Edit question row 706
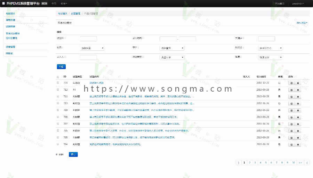The width and height of the screenshot is (313, 178). (291, 131)
